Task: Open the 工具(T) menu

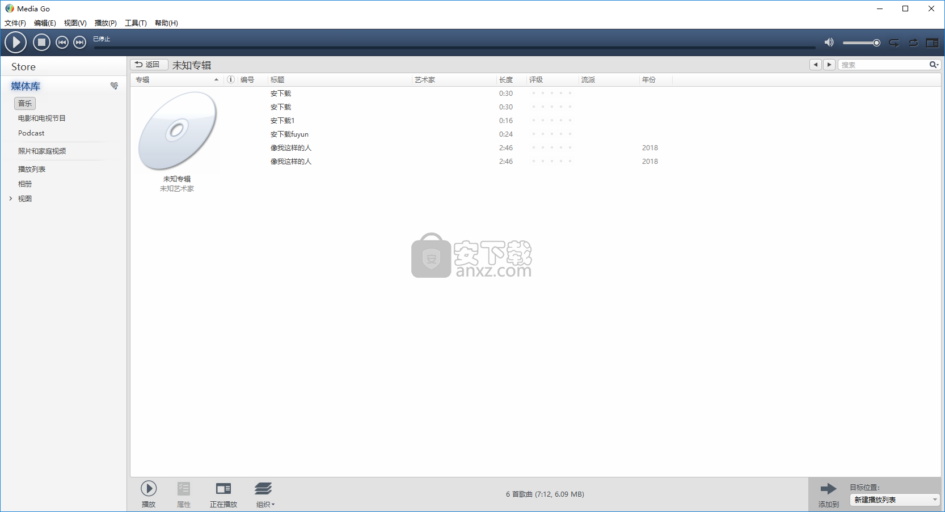Action: click(136, 23)
